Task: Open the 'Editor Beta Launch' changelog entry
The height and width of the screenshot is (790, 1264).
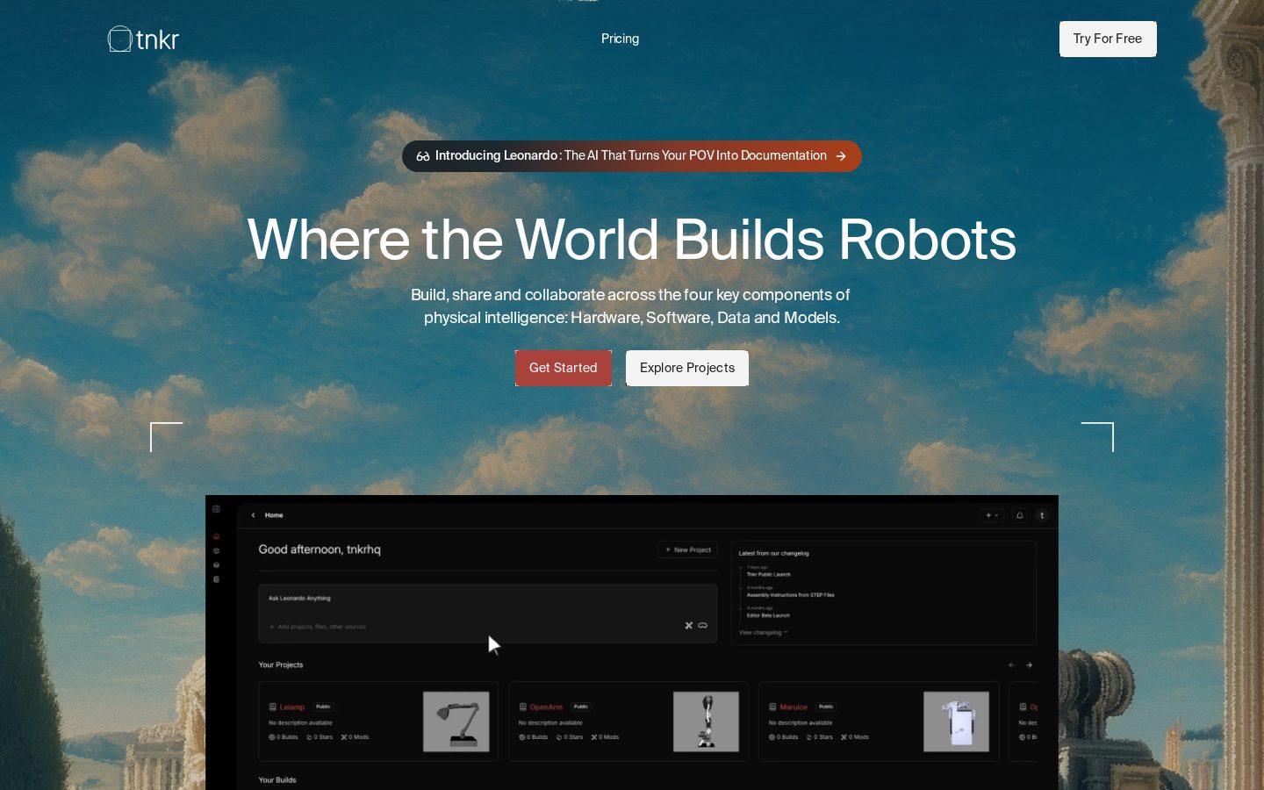Action: 768,615
